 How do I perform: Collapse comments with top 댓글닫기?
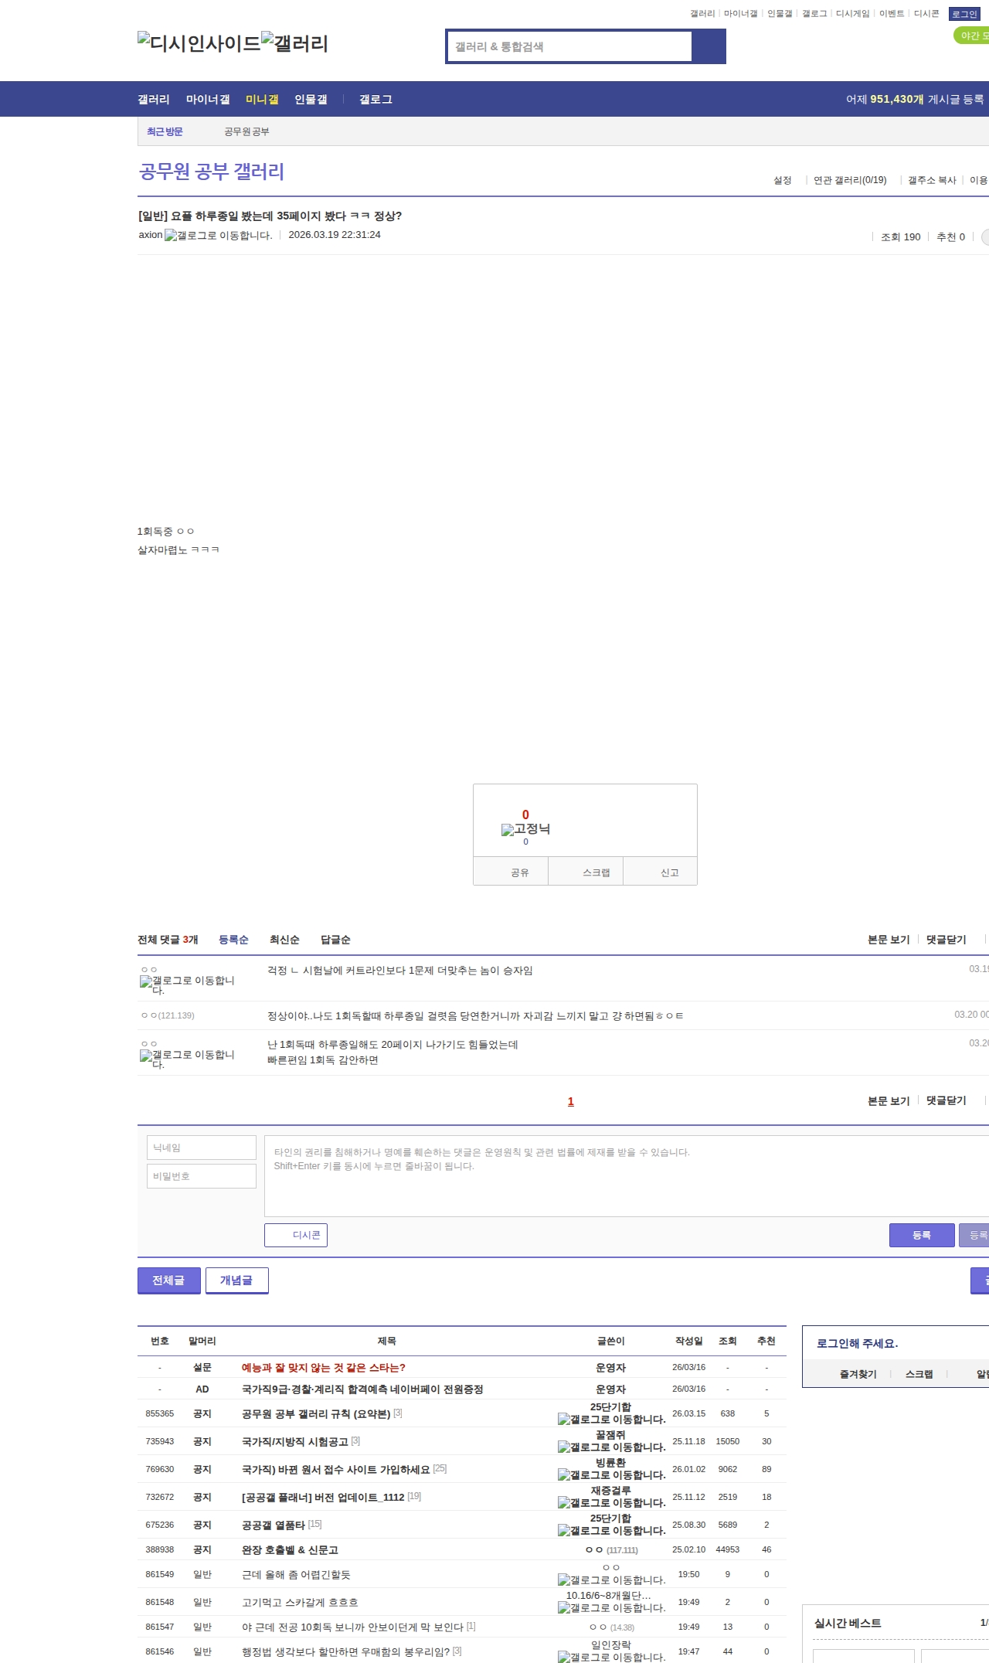pyautogui.click(x=947, y=940)
